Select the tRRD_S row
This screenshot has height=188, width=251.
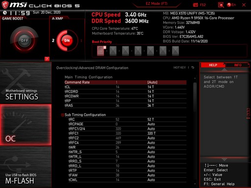pos(127,161)
